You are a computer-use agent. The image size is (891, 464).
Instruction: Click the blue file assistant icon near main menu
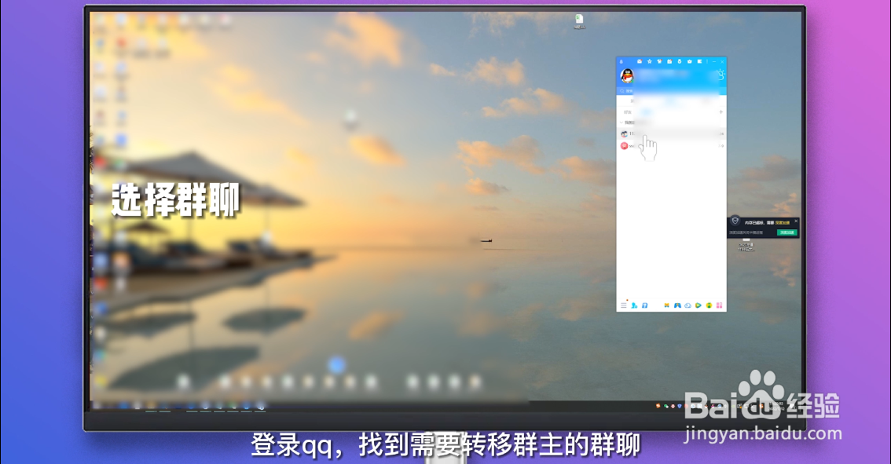click(x=644, y=305)
